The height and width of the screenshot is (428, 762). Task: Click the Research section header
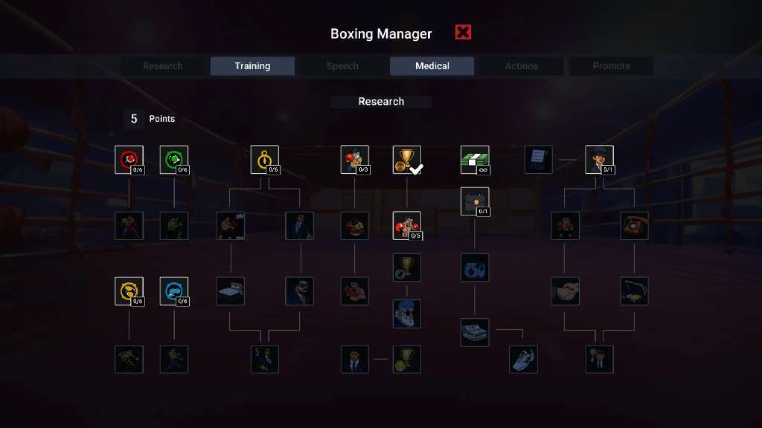381,101
